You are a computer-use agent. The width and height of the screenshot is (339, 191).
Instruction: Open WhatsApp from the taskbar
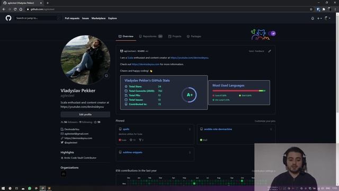pyautogui.click(x=30, y=188)
